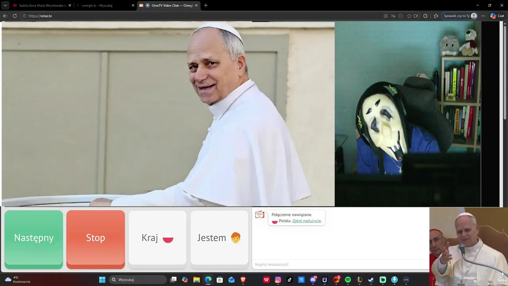Click the circled ellipsis icon in address bar
The image size is (508, 286).
(x=400, y=16)
